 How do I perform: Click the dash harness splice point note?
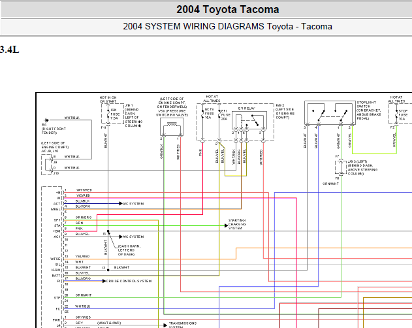(129, 250)
